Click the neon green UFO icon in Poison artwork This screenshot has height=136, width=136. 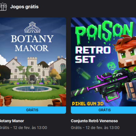point(112,66)
